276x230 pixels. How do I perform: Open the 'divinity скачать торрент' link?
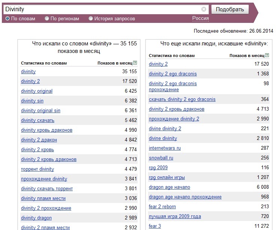pyautogui.click(x=46, y=189)
